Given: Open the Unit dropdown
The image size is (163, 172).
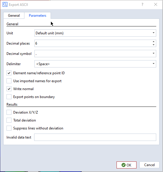Looking at the screenshot, I should tap(95, 33).
